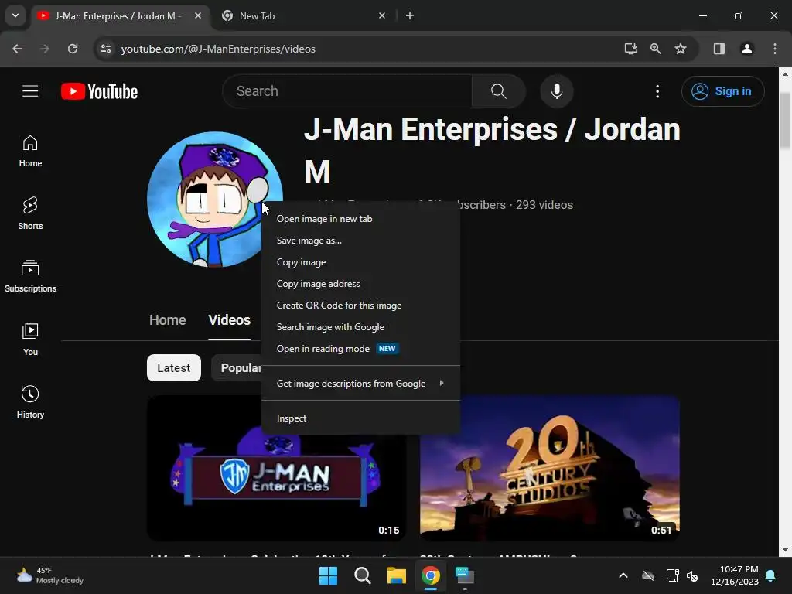792x594 pixels.
Task: Select the Latest filter chip
Action: [x=174, y=367]
